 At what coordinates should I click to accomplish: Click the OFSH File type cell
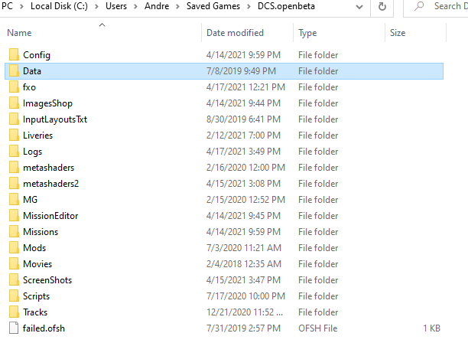pos(317,328)
